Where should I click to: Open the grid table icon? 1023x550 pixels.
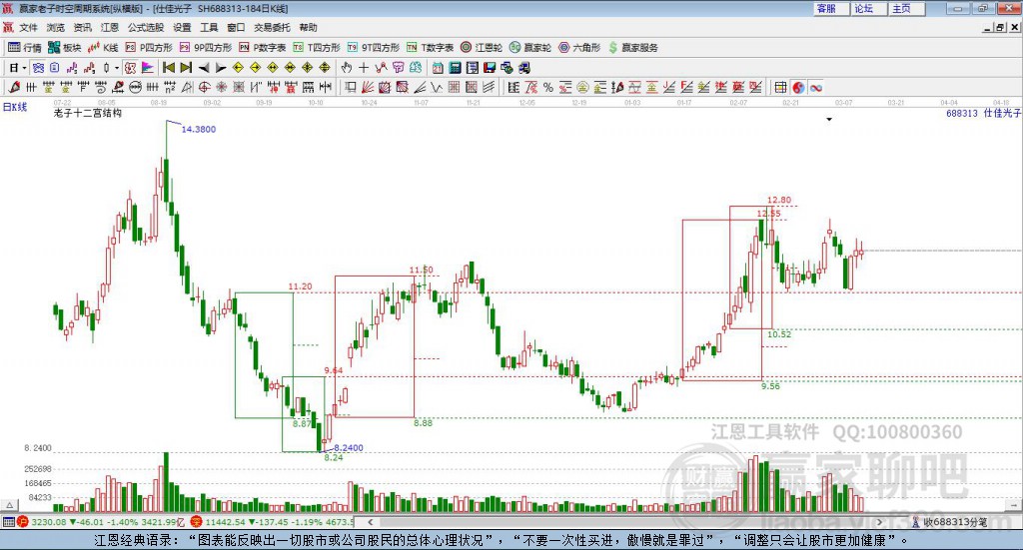[x=781, y=87]
